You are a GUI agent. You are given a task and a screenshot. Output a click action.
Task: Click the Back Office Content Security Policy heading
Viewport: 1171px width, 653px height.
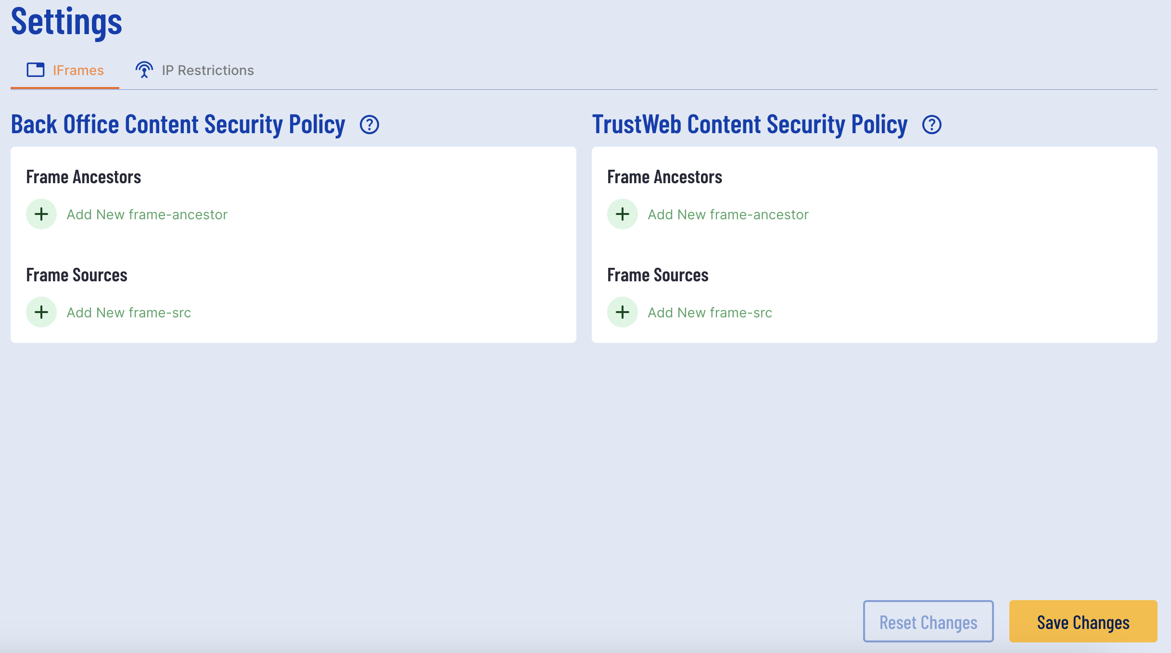(x=178, y=125)
